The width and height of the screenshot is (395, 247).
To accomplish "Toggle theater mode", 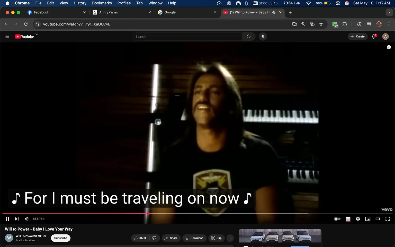I will [x=378, y=219].
